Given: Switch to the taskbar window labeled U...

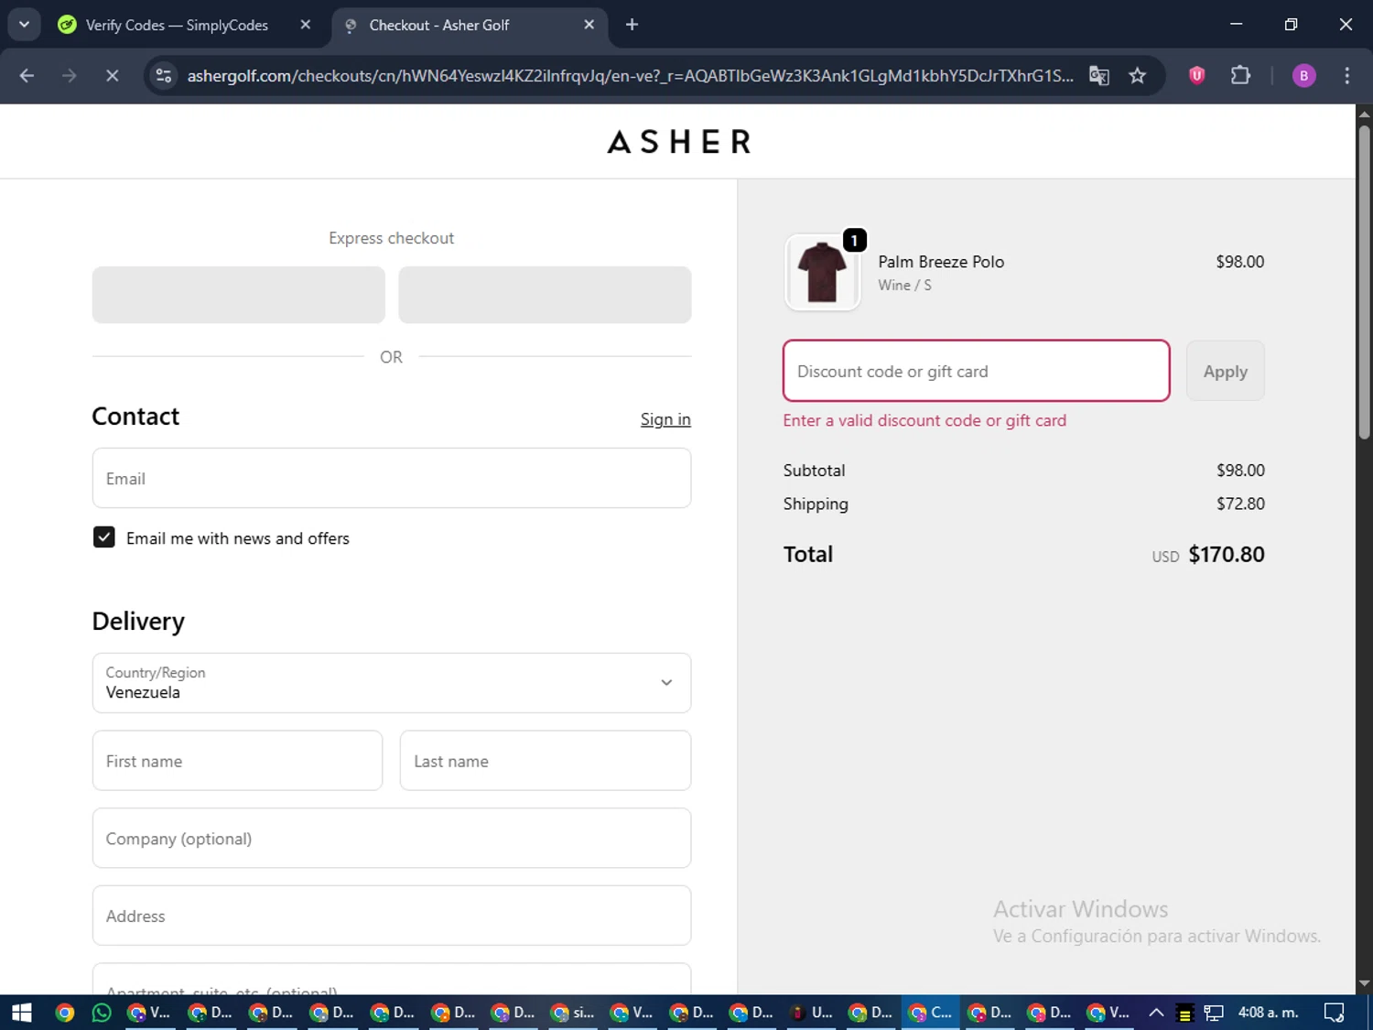Looking at the screenshot, I should pyautogui.click(x=812, y=1013).
